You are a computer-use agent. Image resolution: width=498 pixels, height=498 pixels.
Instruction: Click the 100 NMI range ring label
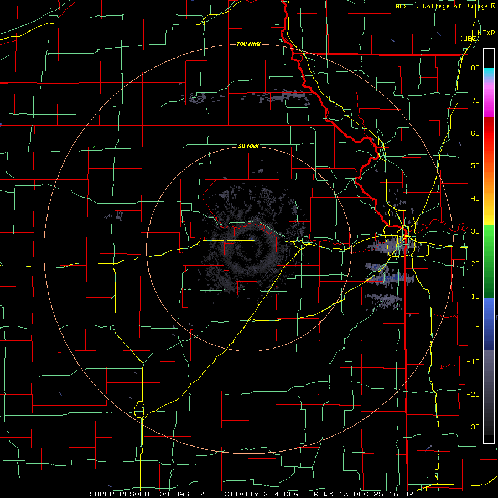click(x=248, y=44)
